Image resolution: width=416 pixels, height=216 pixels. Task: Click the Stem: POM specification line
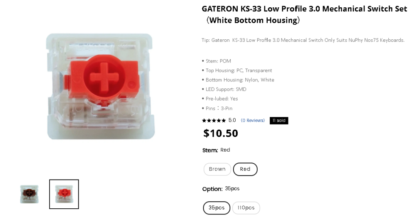click(218, 61)
